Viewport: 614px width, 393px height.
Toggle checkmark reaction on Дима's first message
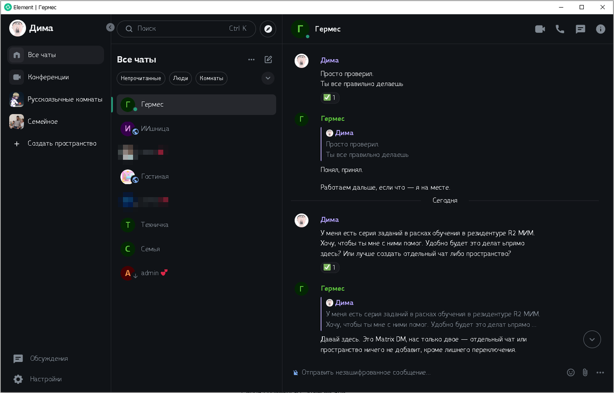coord(330,97)
